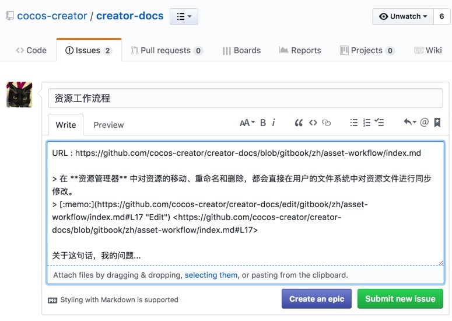Open 'Styling with Markdown is supported' link
This screenshot has height=321, width=452.
click(119, 300)
